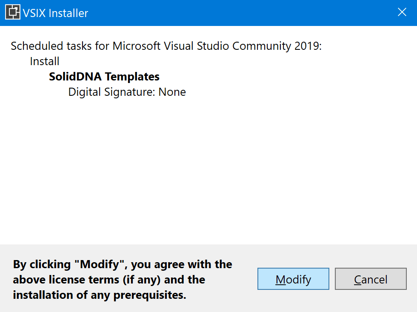Click the word prerequisites in the notice
Image resolution: width=417 pixels, height=312 pixels.
pos(150,295)
